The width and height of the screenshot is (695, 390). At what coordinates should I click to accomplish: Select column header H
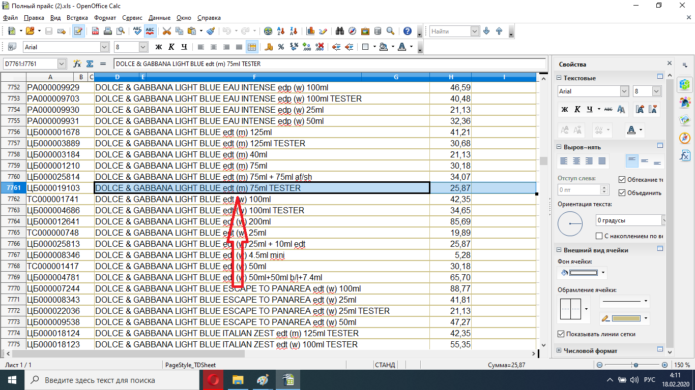(451, 77)
